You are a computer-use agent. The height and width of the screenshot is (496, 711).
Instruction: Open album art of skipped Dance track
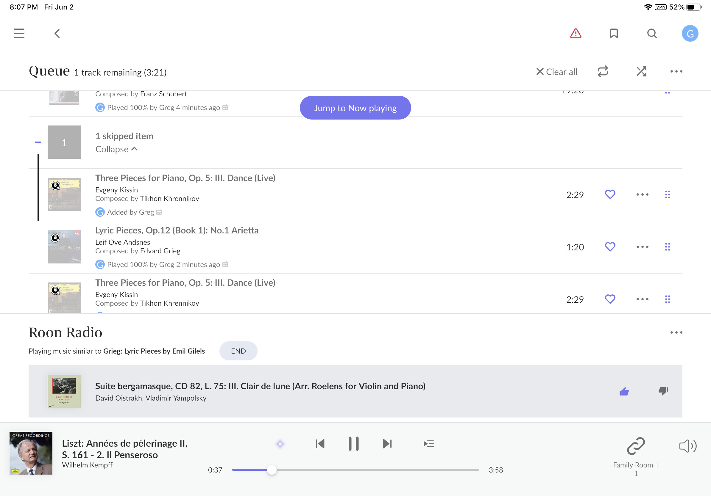click(64, 194)
